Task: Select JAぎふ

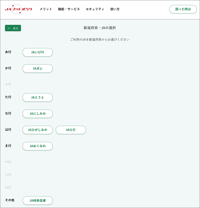Action: pos(37,68)
